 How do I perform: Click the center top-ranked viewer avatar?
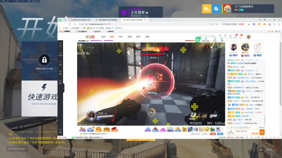[x=245, y=47]
